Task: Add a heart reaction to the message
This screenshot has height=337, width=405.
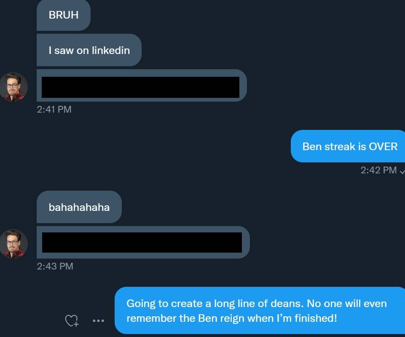Action: coord(72,321)
